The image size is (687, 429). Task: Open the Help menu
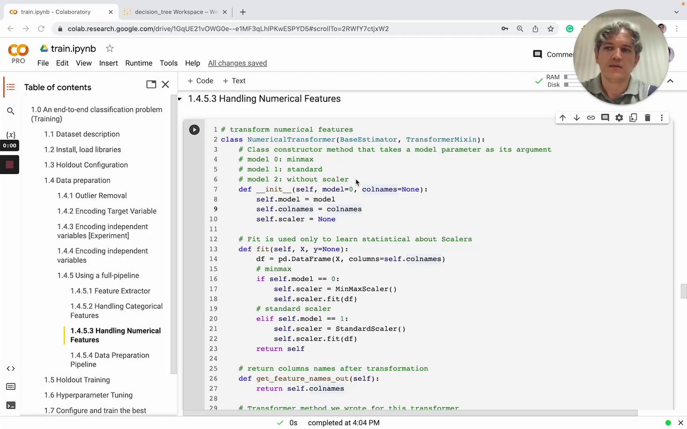click(x=192, y=63)
